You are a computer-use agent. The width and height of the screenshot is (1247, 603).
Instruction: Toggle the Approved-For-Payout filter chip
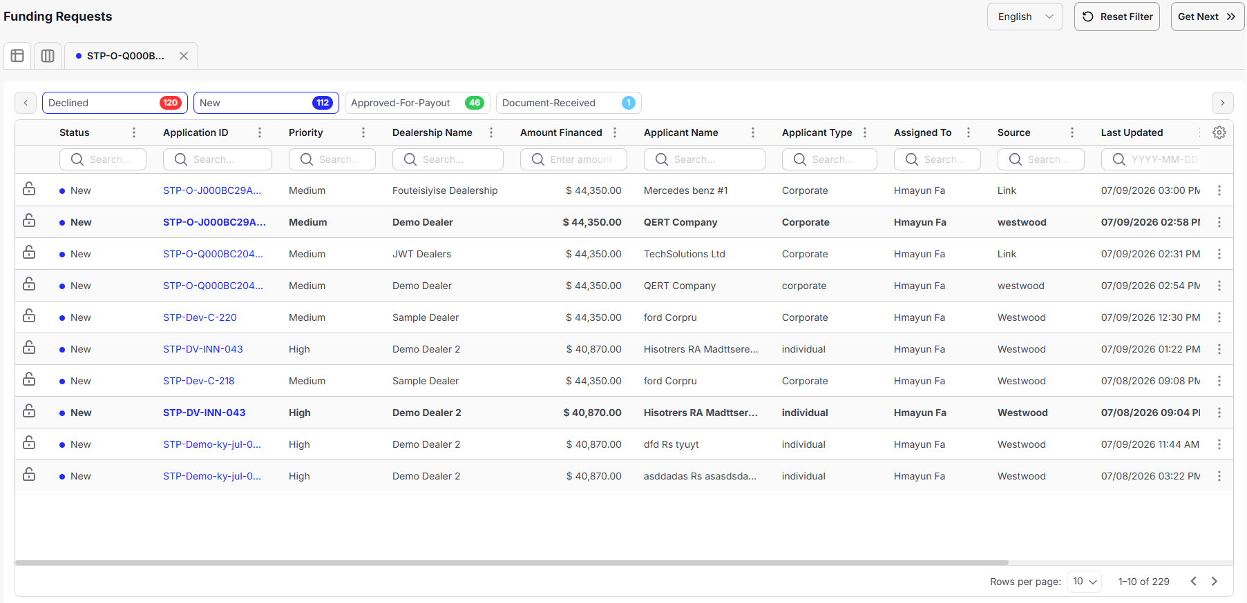[x=417, y=103]
